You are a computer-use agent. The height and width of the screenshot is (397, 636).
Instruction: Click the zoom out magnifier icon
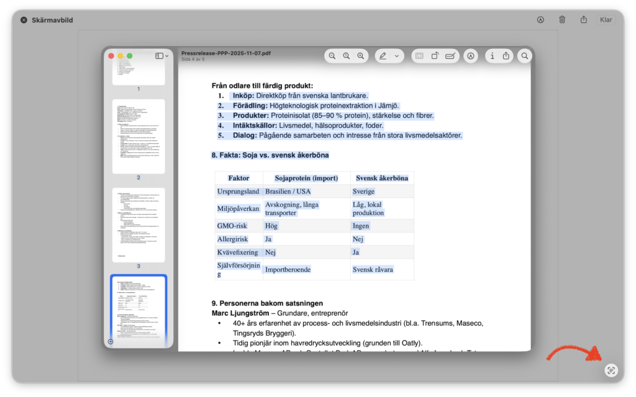coord(332,56)
